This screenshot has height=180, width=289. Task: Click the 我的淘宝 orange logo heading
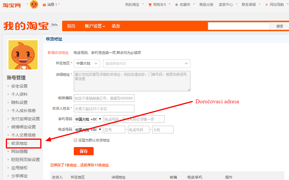coord(26,26)
